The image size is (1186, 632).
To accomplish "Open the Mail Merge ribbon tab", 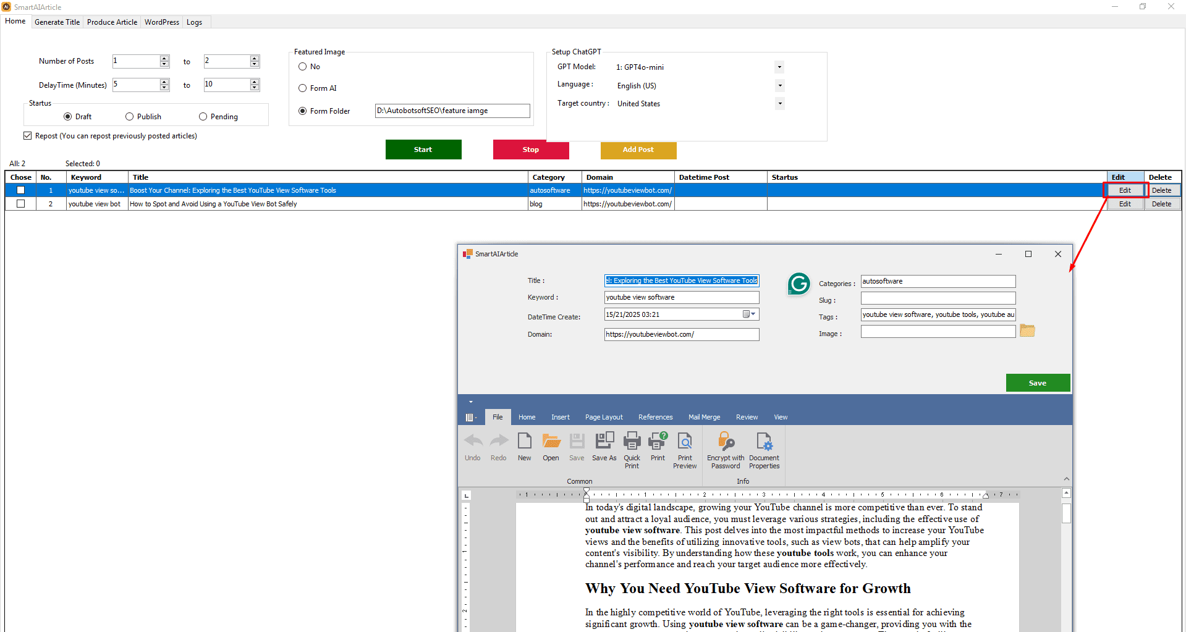I will pyautogui.click(x=705, y=418).
